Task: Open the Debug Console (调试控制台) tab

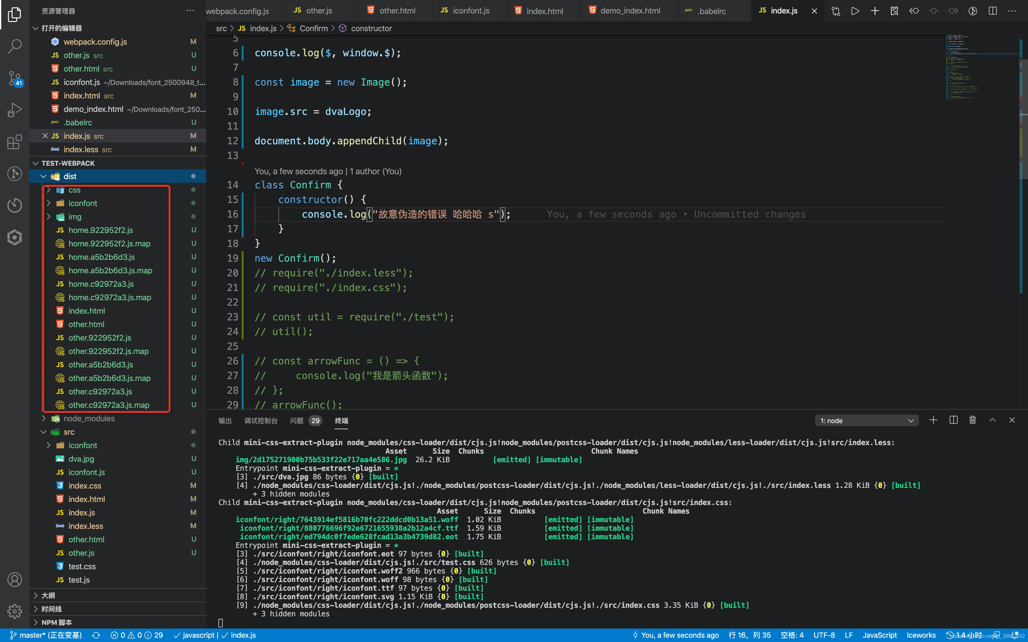Action: (261, 420)
